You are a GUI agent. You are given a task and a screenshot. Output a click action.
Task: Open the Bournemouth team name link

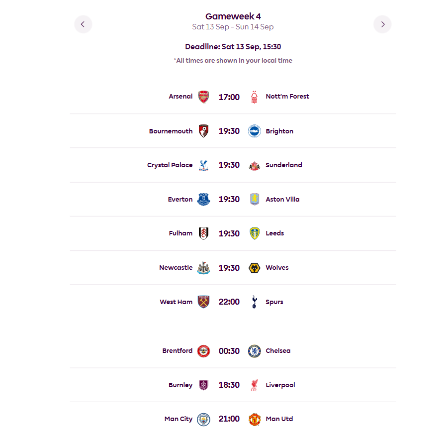[x=171, y=131]
